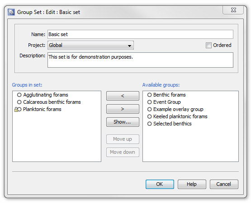This screenshot has width=251, height=203.
Task: Click into the Name field
Action: 140,34
